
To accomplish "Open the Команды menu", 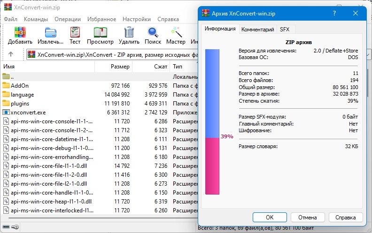I will point(36,19).
